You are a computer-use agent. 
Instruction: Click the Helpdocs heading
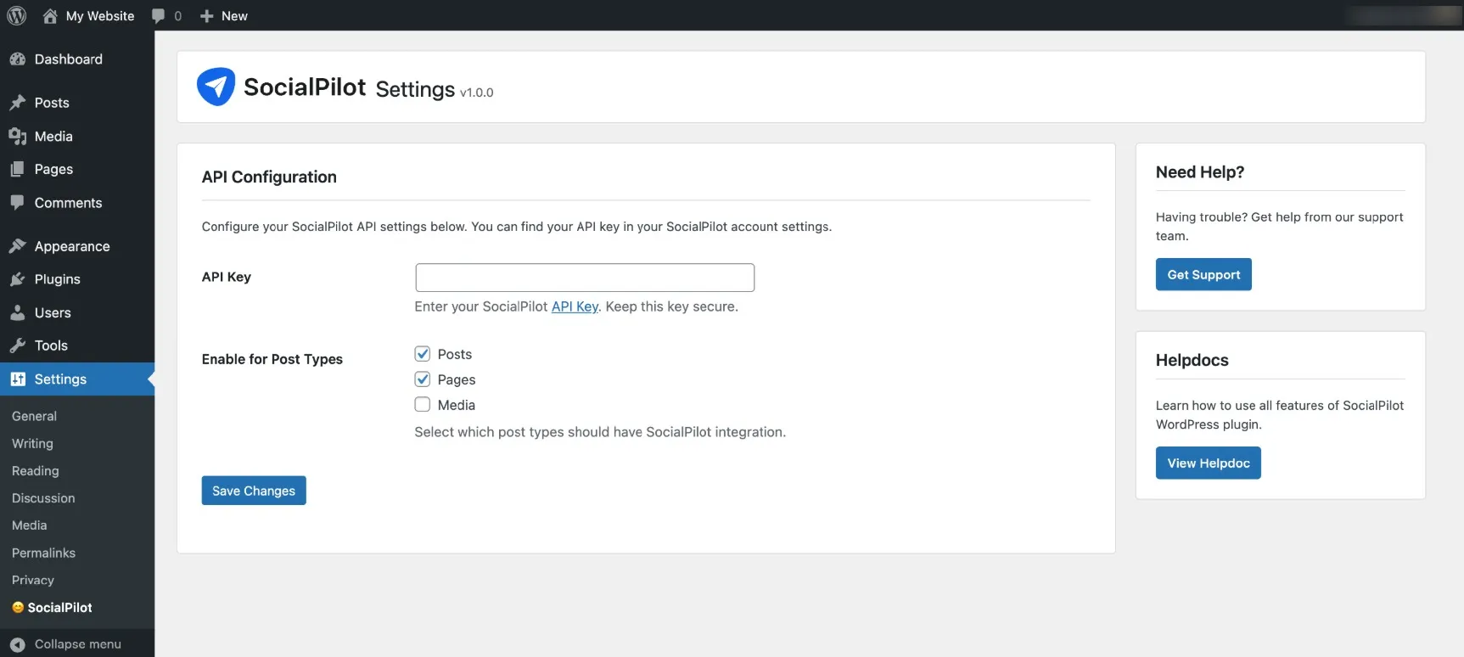point(1192,361)
